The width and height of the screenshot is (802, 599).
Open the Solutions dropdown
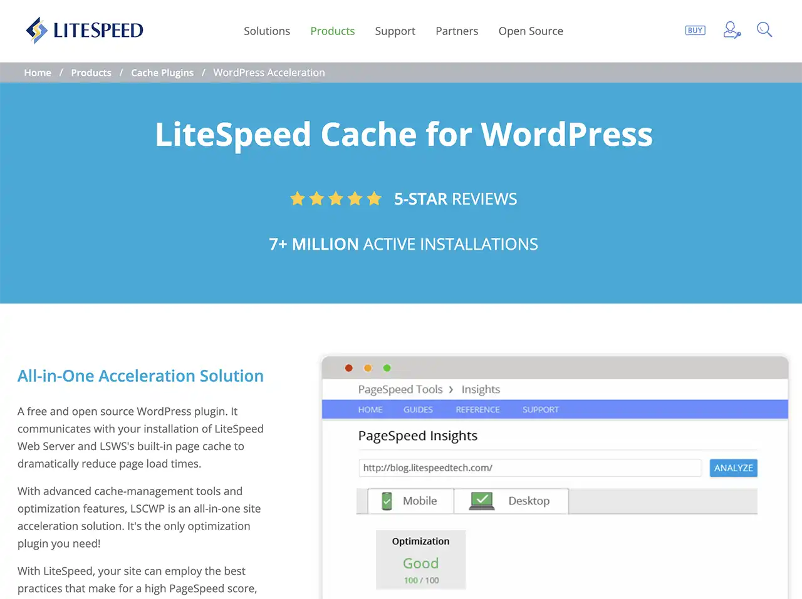point(267,31)
